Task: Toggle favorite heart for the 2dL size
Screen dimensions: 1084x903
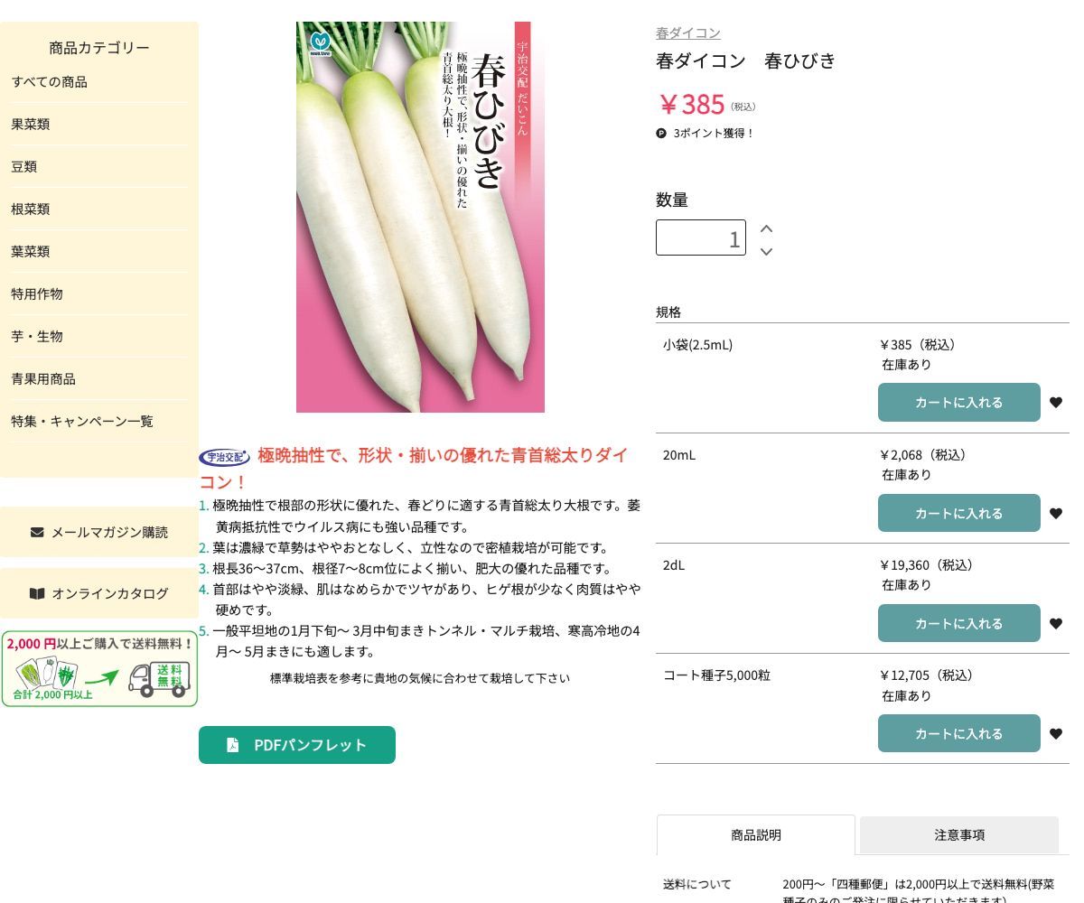Action: pos(1055,624)
